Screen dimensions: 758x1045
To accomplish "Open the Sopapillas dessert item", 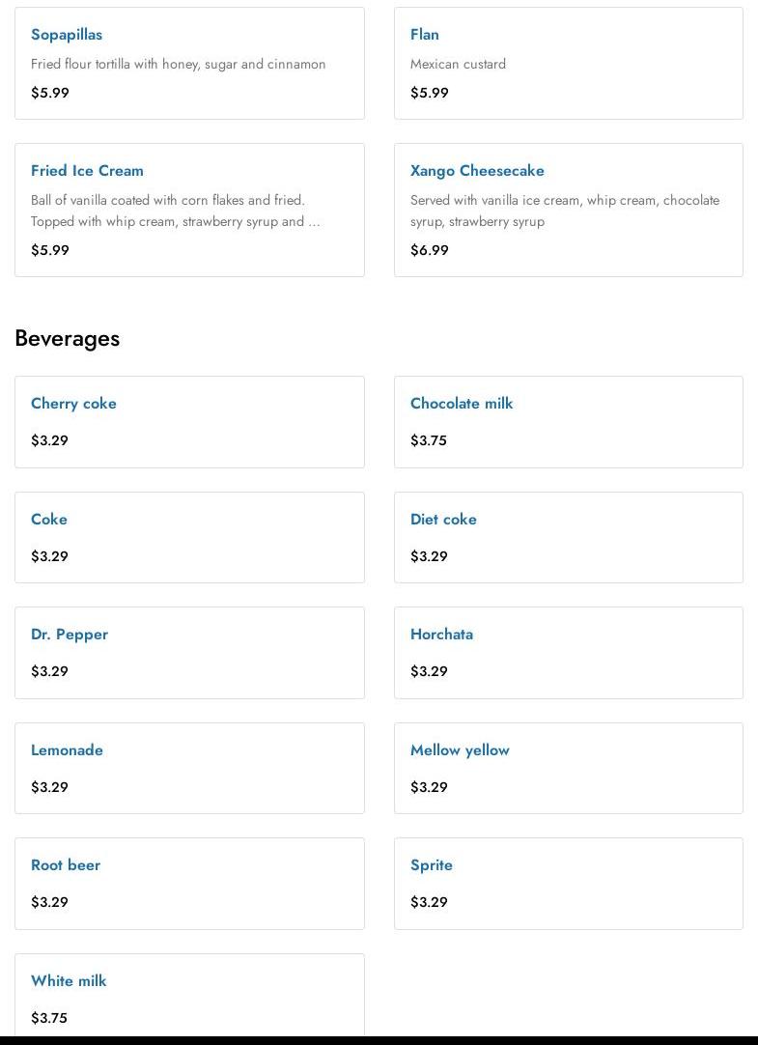I will 67,35.
